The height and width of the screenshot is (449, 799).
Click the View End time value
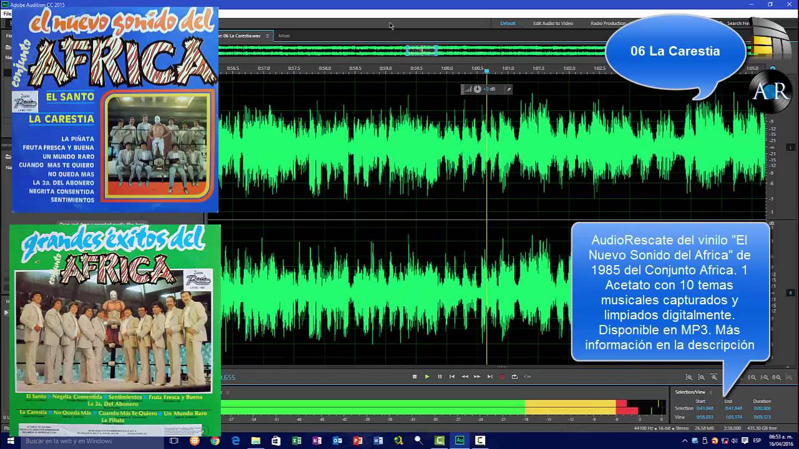[x=733, y=417]
